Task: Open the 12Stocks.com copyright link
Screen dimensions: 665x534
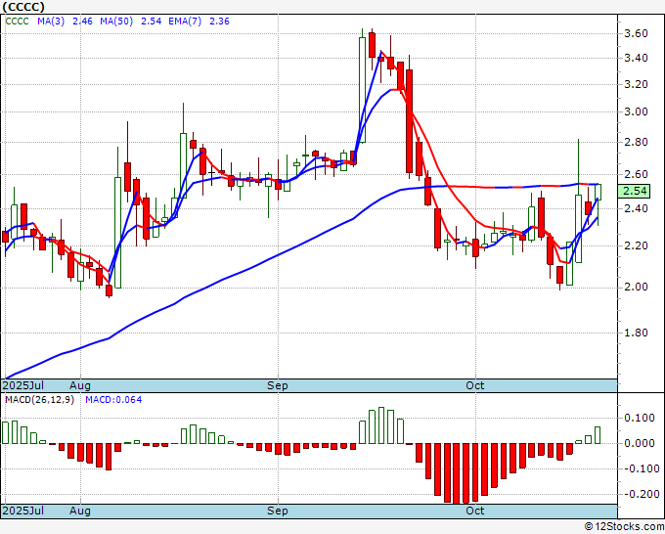Action: (624, 527)
